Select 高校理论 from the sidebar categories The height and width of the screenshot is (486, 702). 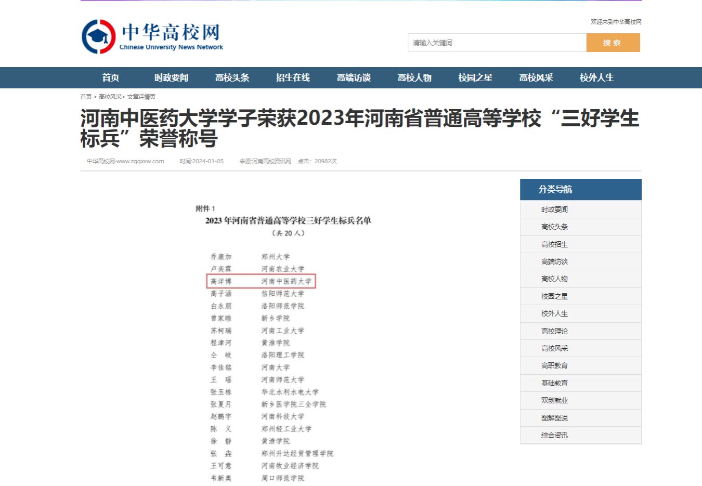[554, 331]
